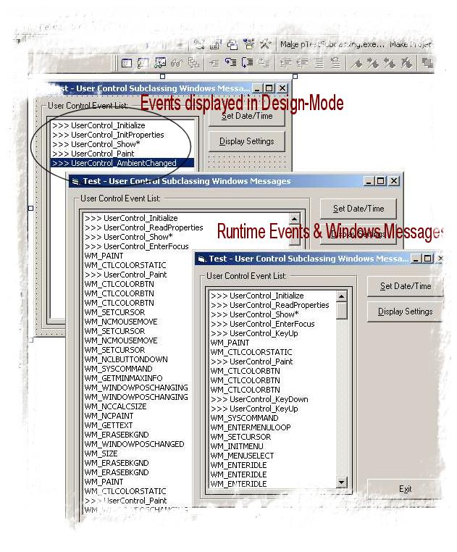Click Set Date/Time button in front window

pyautogui.click(x=406, y=286)
